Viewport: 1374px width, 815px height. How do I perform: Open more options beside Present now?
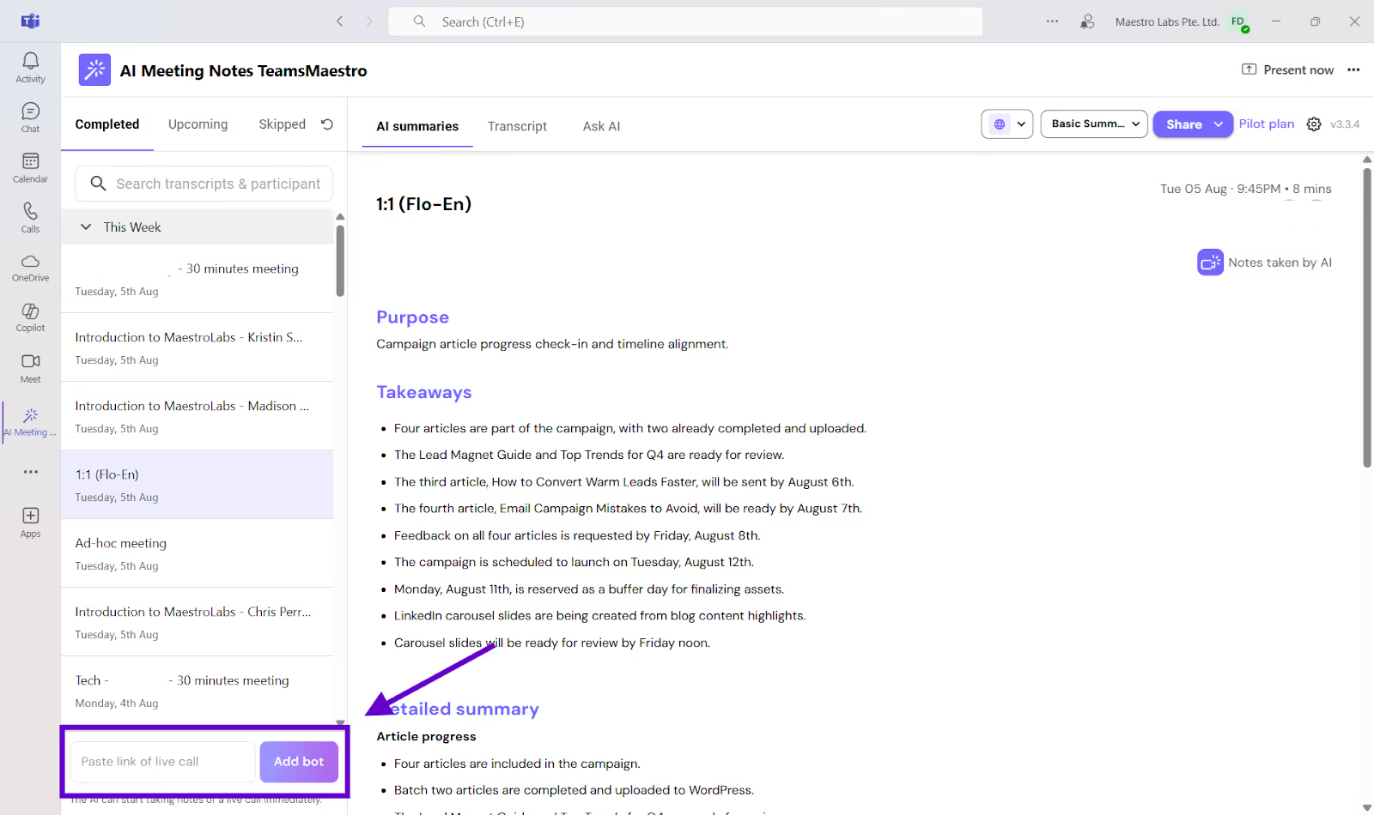[1353, 70]
